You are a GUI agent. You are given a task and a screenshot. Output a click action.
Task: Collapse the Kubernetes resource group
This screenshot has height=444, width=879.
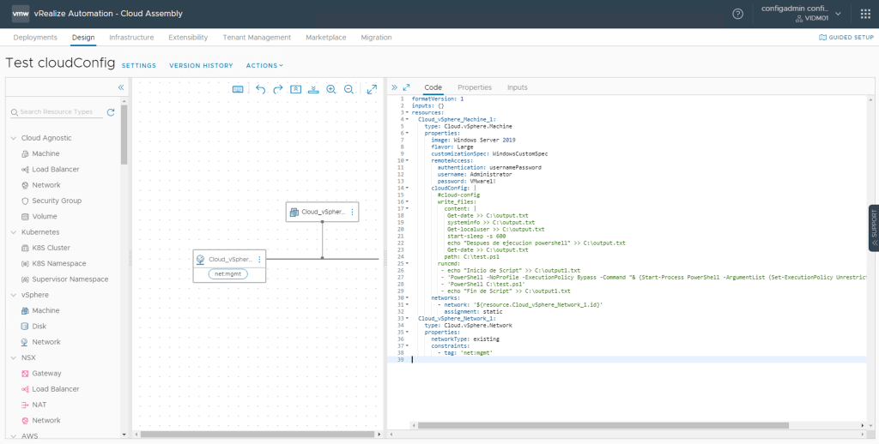click(14, 232)
